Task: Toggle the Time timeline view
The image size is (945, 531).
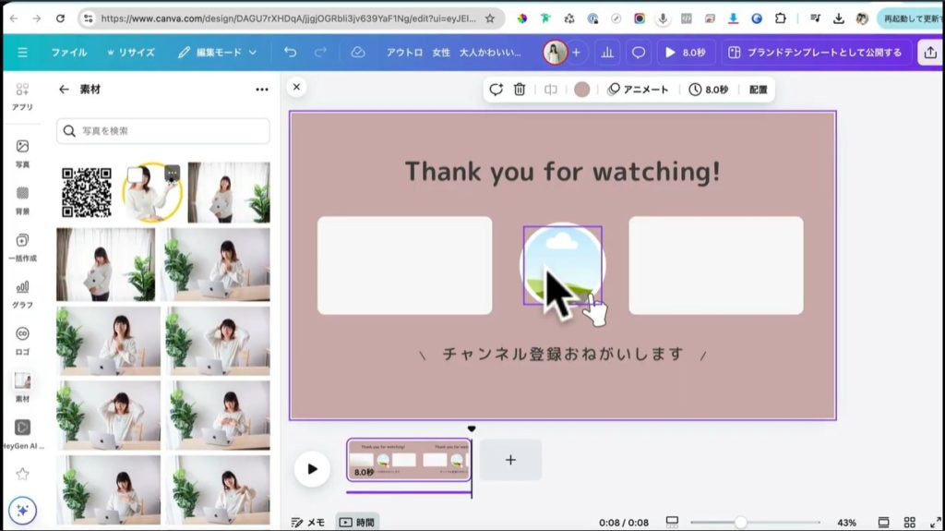Action: pos(357,523)
